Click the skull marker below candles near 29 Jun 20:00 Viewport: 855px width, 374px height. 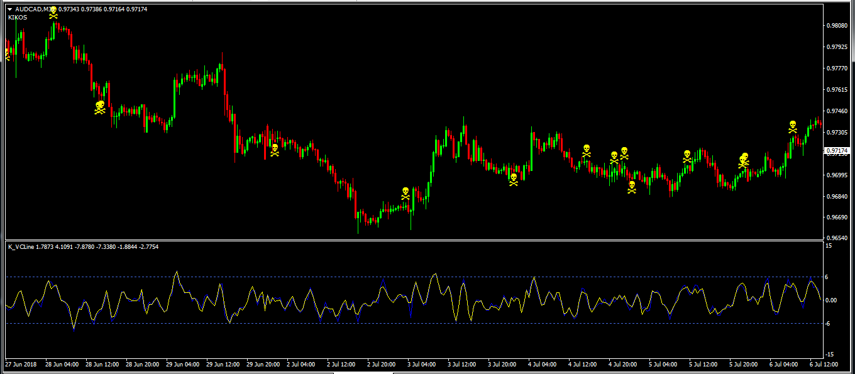[274, 150]
